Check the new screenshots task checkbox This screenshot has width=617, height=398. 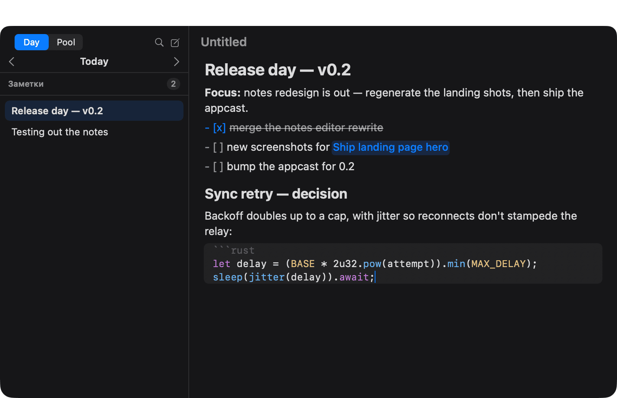[x=218, y=147]
